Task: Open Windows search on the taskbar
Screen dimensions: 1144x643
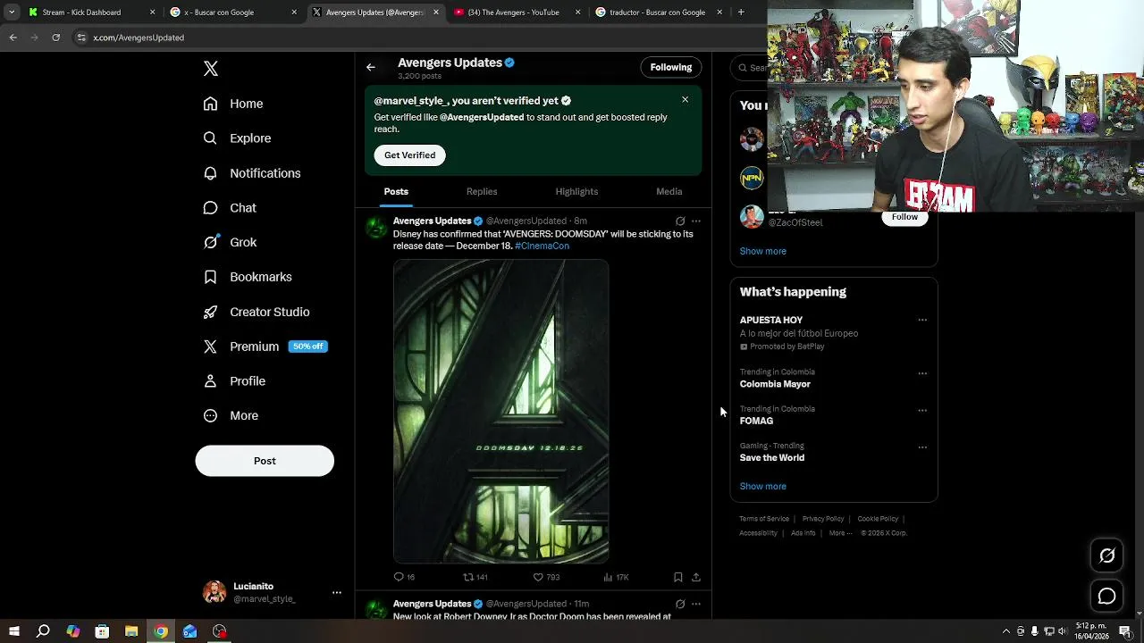Action: coord(43,631)
